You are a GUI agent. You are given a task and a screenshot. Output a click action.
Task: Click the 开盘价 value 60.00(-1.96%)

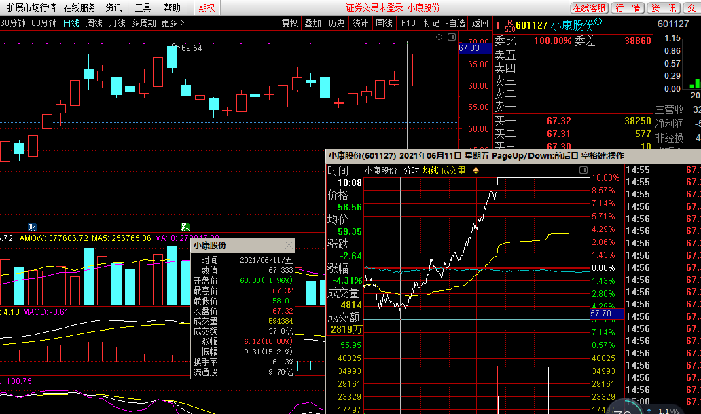click(x=266, y=280)
